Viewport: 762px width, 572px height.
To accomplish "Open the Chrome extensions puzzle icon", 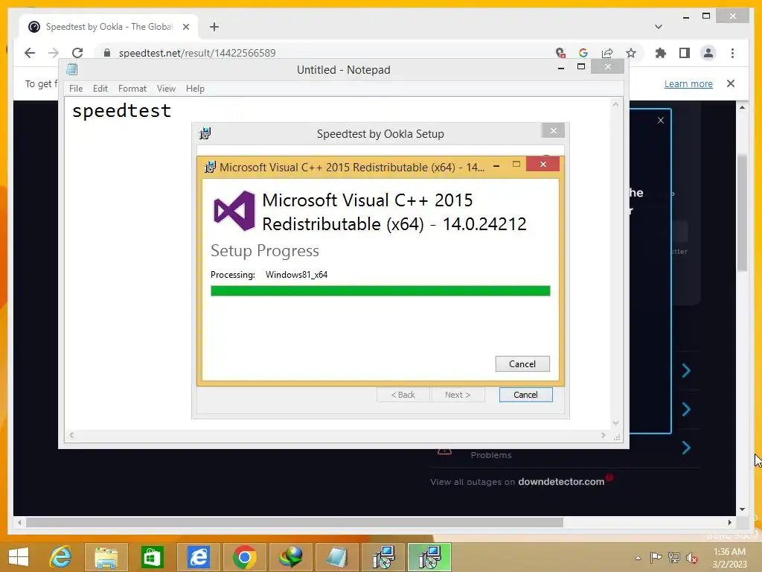I will click(661, 53).
